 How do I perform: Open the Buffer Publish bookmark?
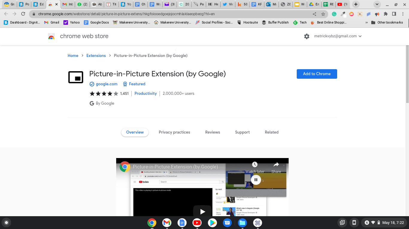pos(275,22)
